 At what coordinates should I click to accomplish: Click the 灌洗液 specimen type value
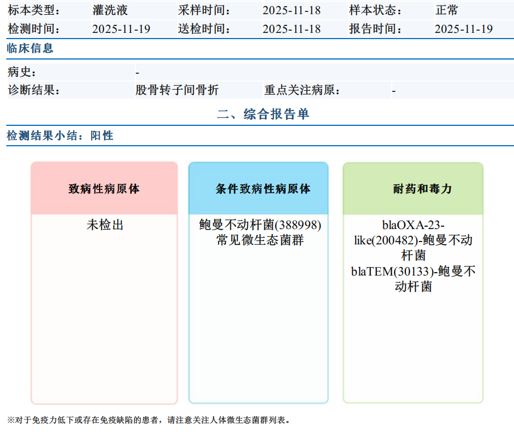(x=110, y=10)
